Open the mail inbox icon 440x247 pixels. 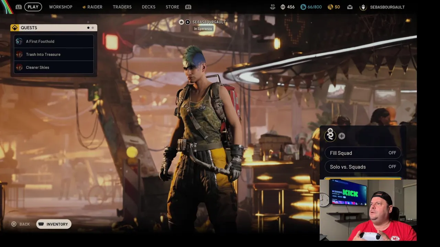pyautogui.click(x=350, y=7)
